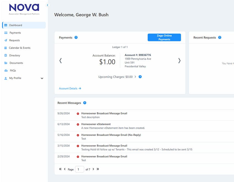234x182 pixels.
Task: Click the Zego Online Payments button
Action: pos(164,38)
